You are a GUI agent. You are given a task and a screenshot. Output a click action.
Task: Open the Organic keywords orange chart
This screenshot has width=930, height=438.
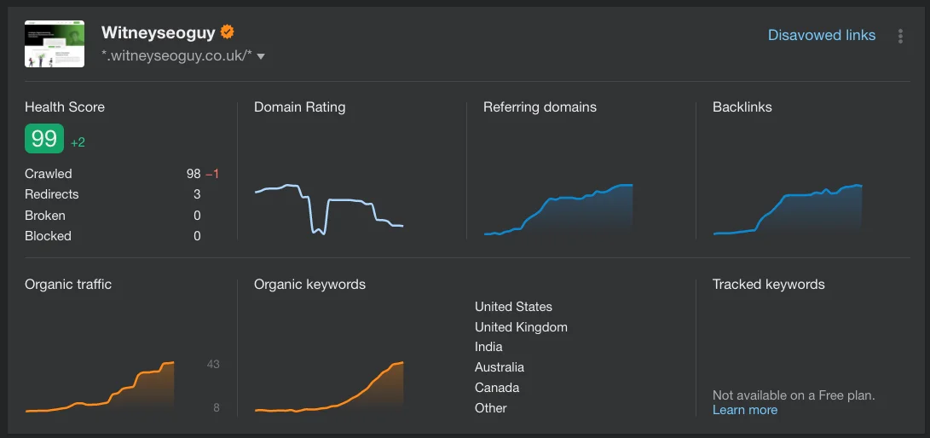coord(328,387)
